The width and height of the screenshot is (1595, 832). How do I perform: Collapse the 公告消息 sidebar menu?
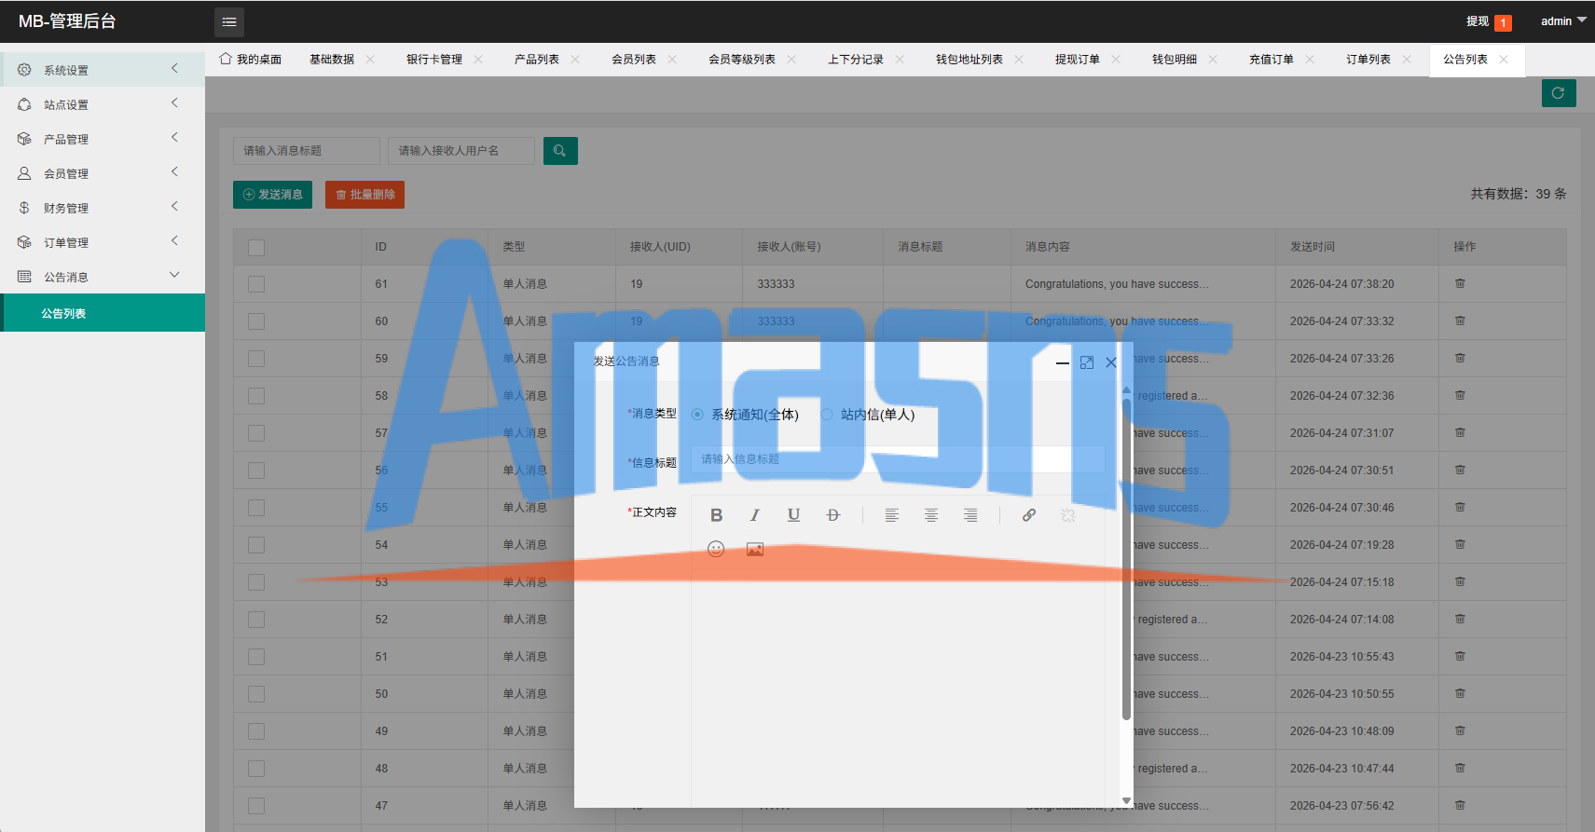coord(103,277)
